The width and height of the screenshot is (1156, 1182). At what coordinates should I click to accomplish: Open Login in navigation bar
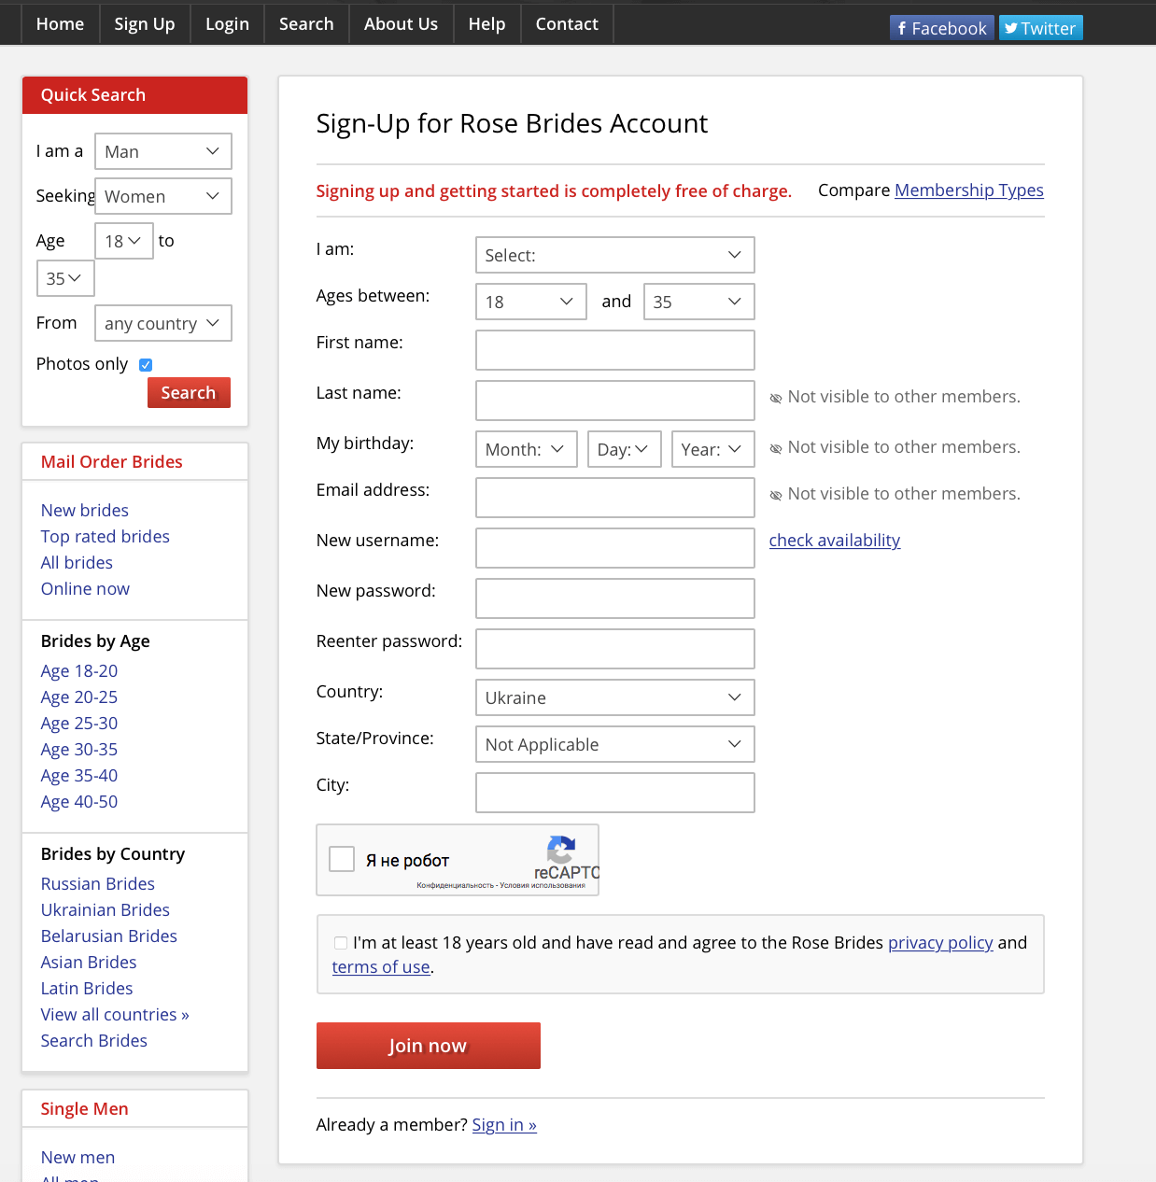click(228, 24)
